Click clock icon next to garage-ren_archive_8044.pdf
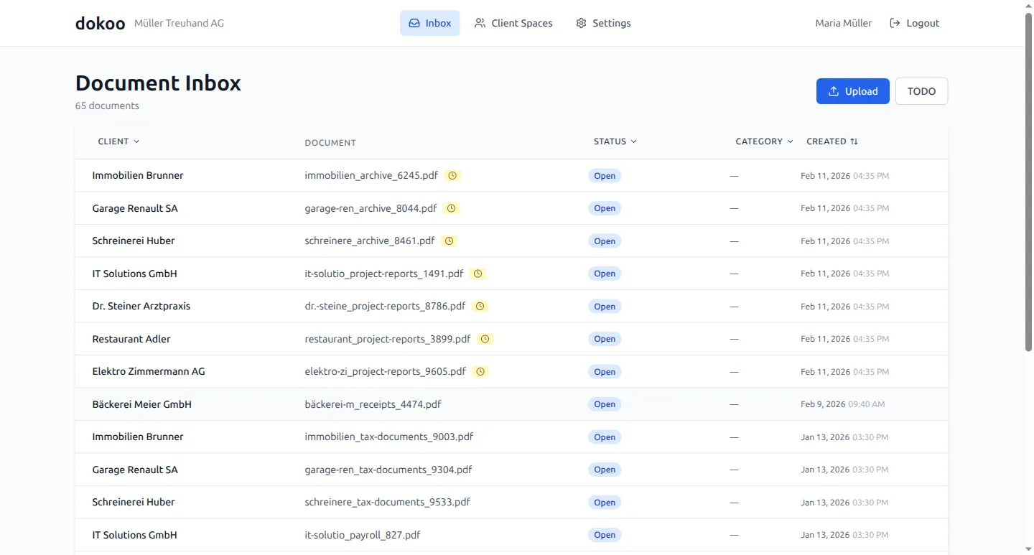The height and width of the screenshot is (555, 1034). 451,208
